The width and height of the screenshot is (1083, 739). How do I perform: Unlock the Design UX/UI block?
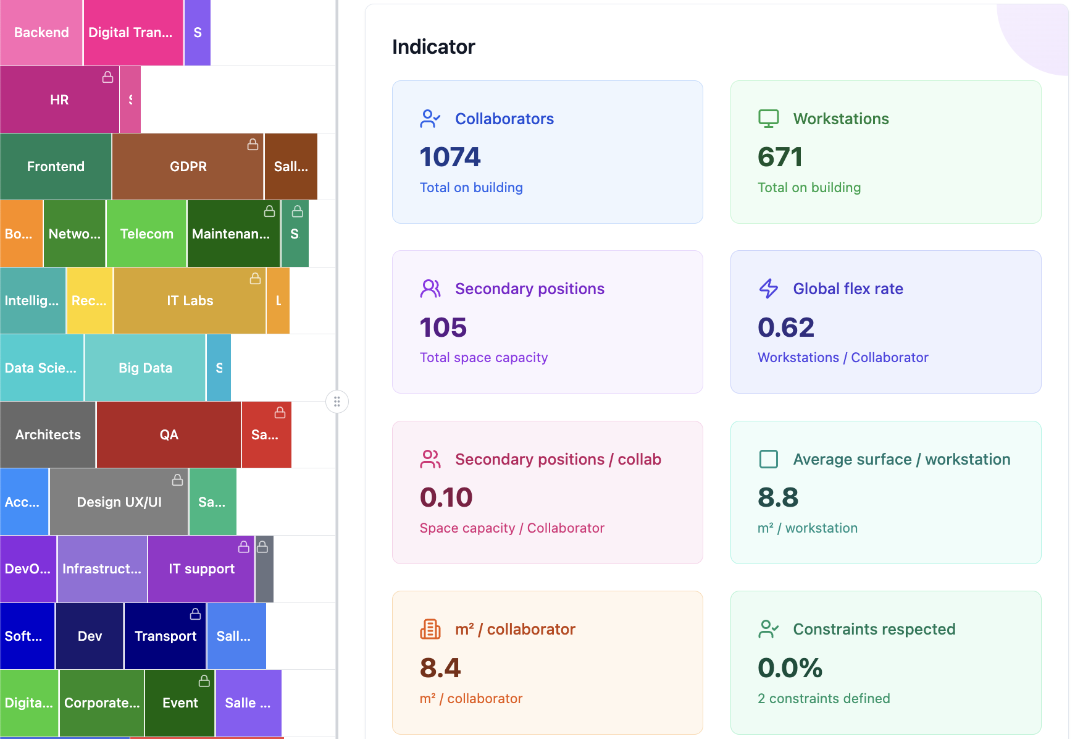pyautogui.click(x=177, y=480)
